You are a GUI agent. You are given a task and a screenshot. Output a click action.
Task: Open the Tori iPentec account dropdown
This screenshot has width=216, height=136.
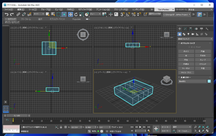click(164, 9)
